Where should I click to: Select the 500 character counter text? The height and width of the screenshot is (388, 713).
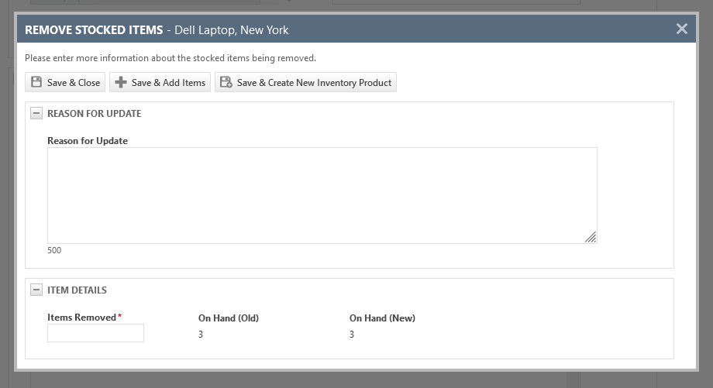54,250
